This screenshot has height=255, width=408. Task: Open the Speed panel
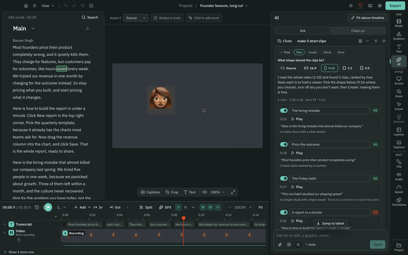pyautogui.click(x=399, y=189)
